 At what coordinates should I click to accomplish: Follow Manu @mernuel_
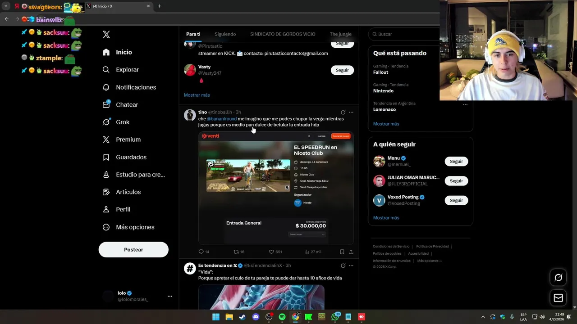pyautogui.click(x=456, y=162)
